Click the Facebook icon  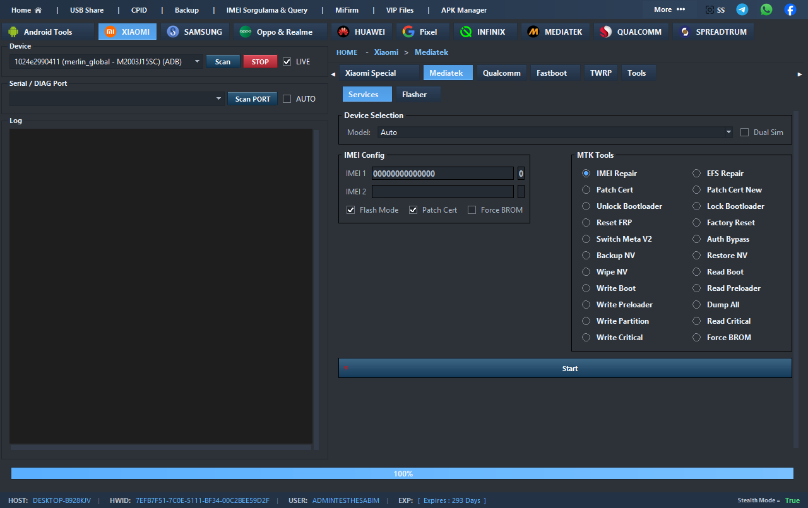tap(790, 9)
